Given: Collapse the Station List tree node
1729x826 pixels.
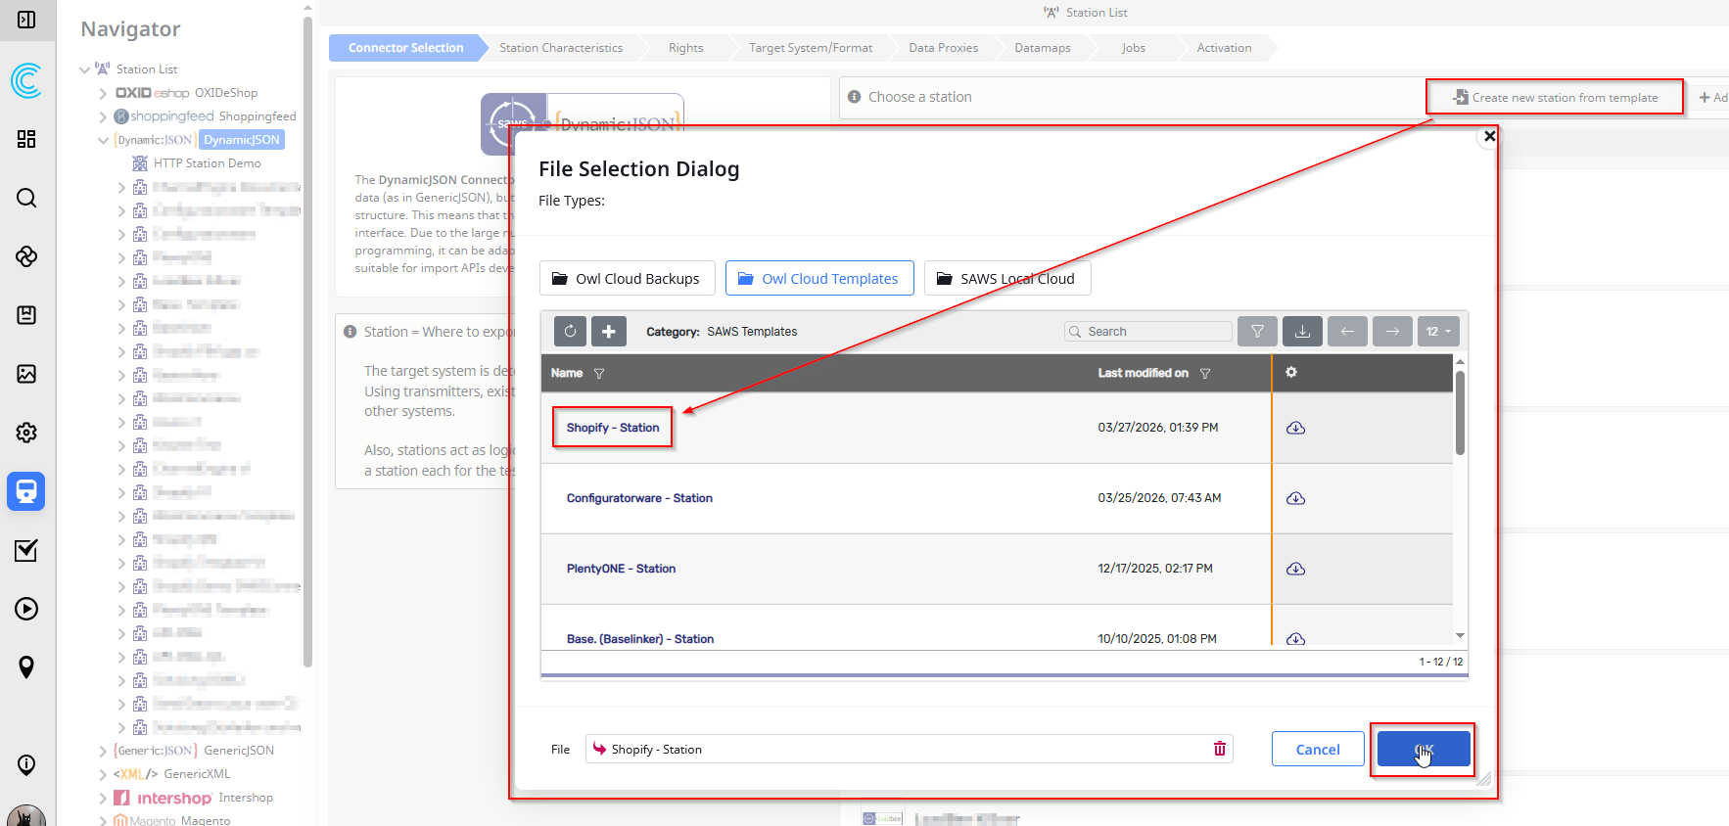Looking at the screenshot, I should 84,69.
